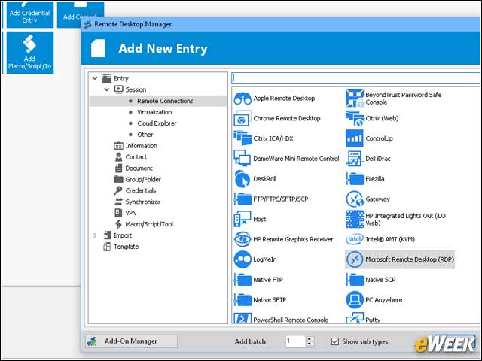Viewport: 482px width, 361px height.
Task: Select Cloud Explorer in the tree
Action: (x=157, y=123)
